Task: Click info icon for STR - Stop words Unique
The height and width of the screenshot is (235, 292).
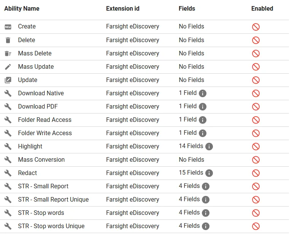Action: (206, 226)
